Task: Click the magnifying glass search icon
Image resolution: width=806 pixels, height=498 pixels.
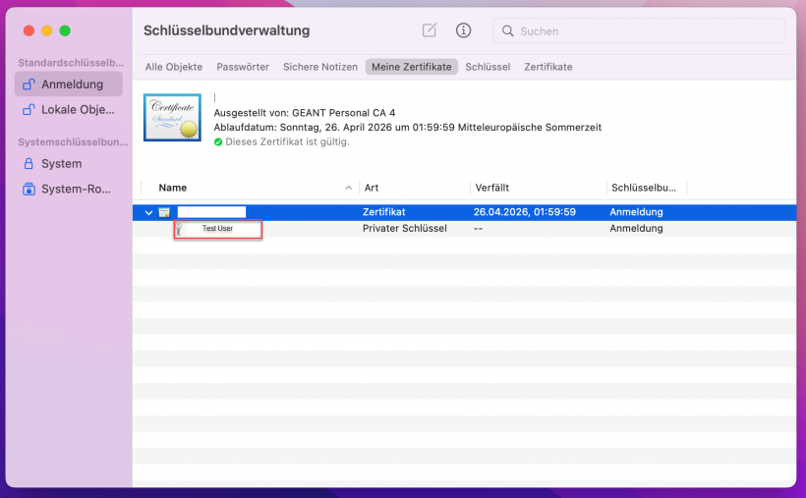Action: click(x=508, y=31)
